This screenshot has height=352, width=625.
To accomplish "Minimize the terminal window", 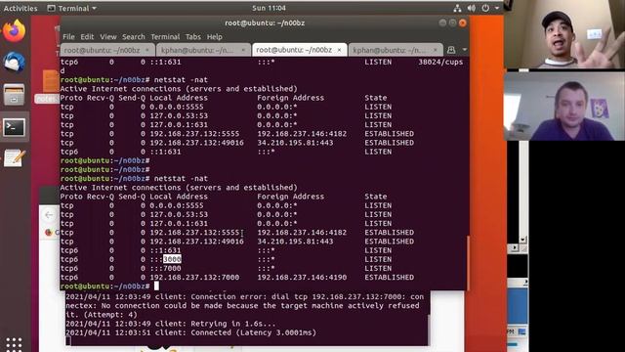I will coord(442,22).
